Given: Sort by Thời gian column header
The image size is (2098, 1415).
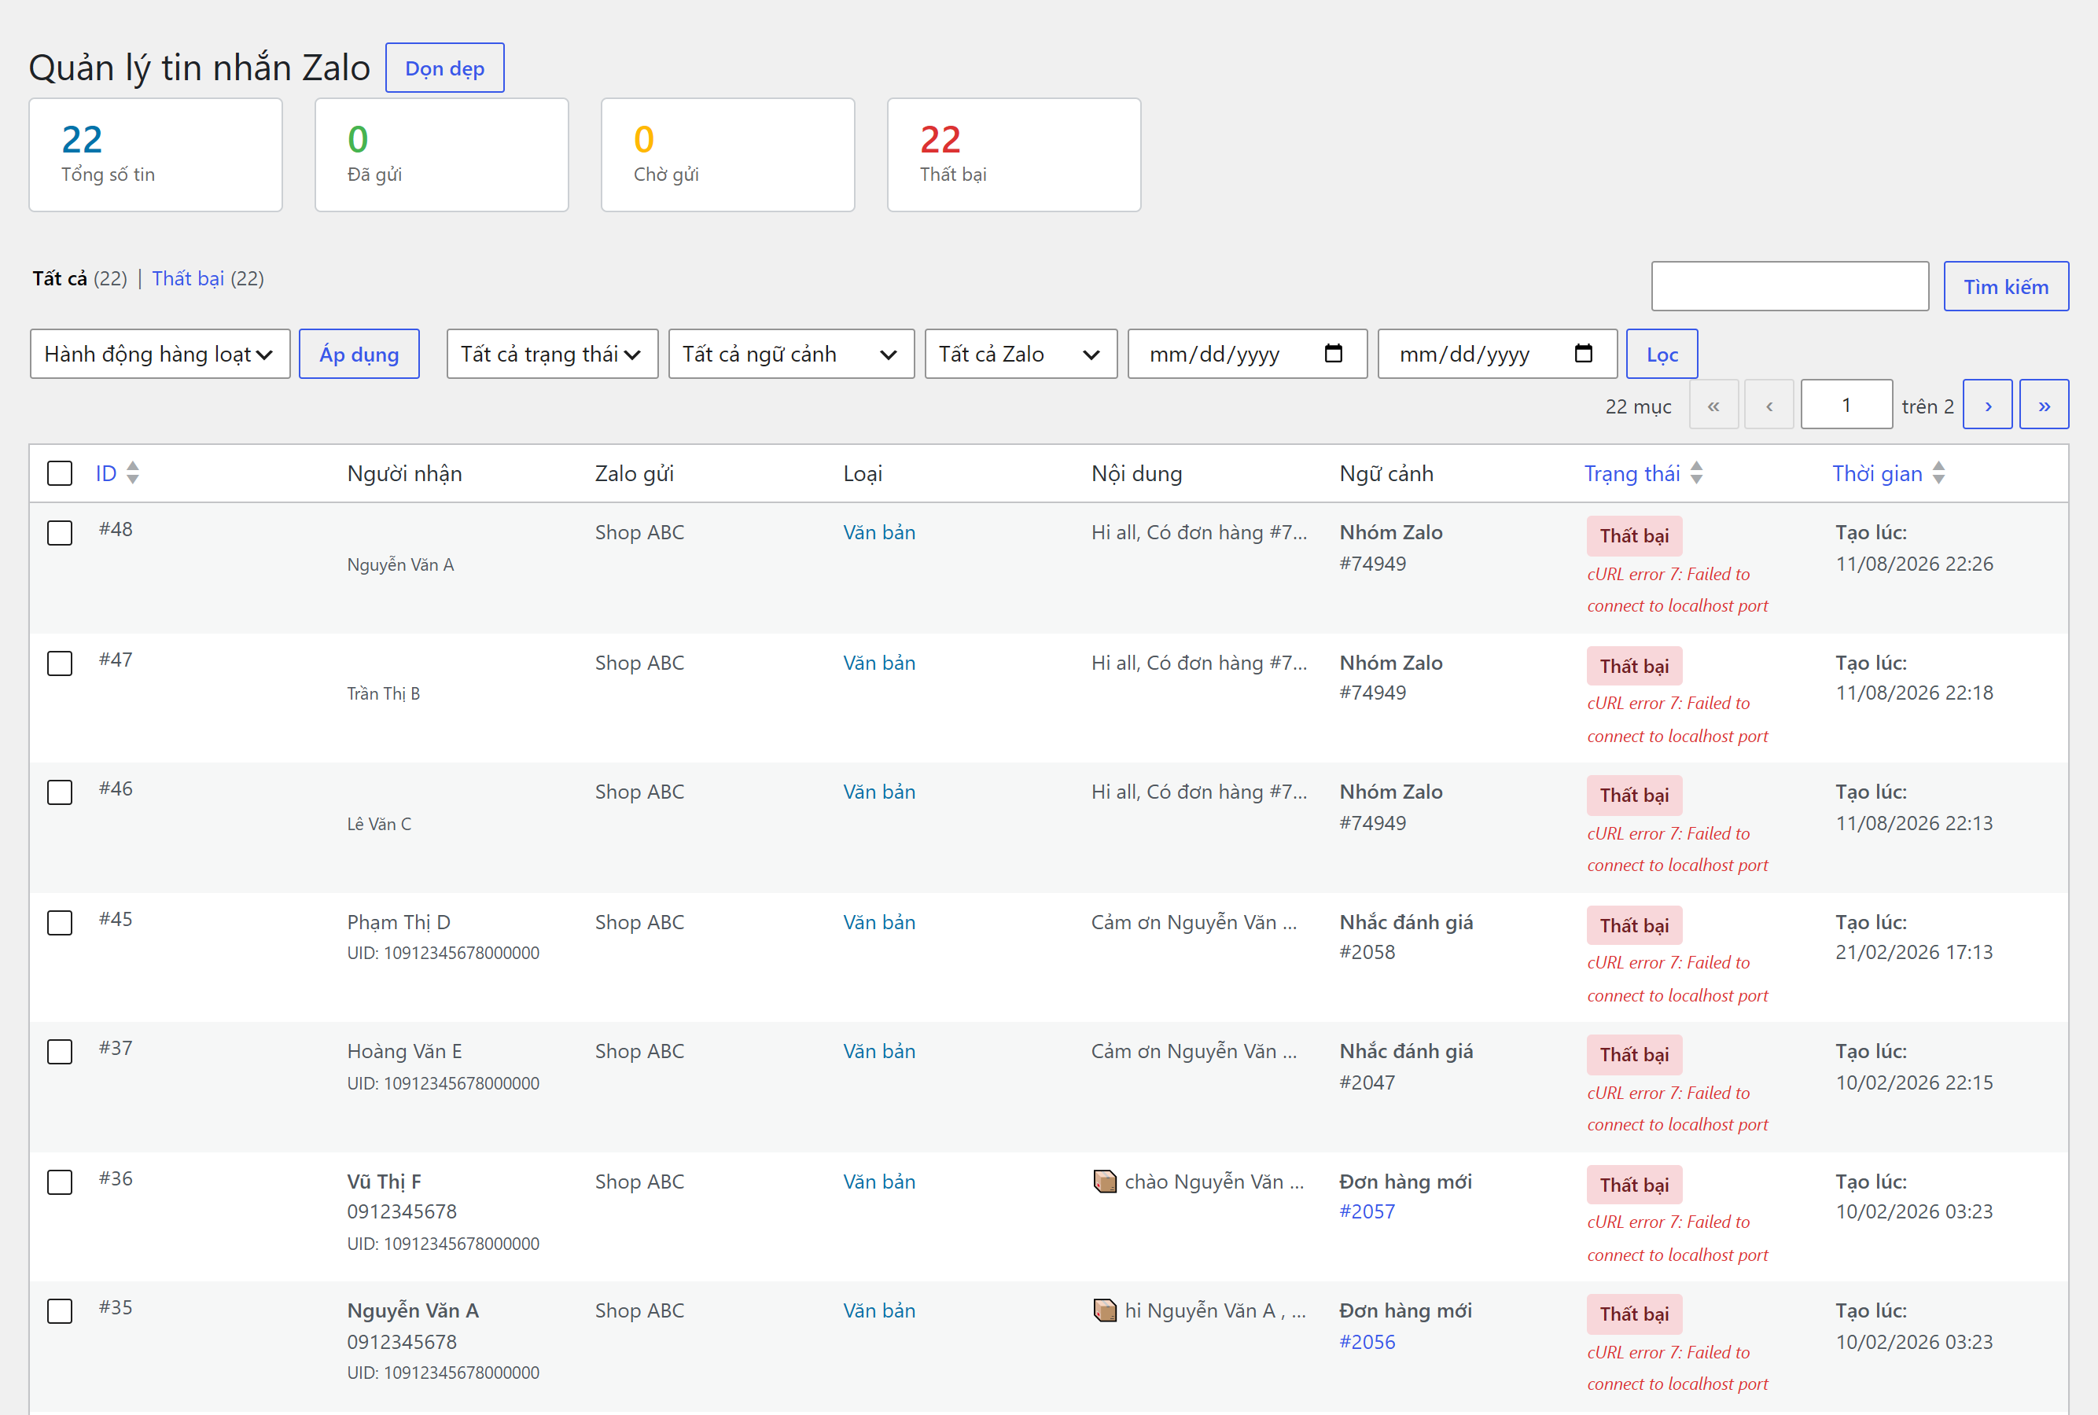Looking at the screenshot, I should tap(1877, 473).
